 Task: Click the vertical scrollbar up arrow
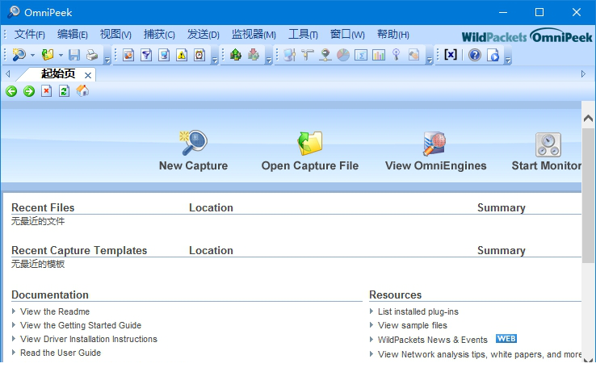pyautogui.click(x=588, y=118)
